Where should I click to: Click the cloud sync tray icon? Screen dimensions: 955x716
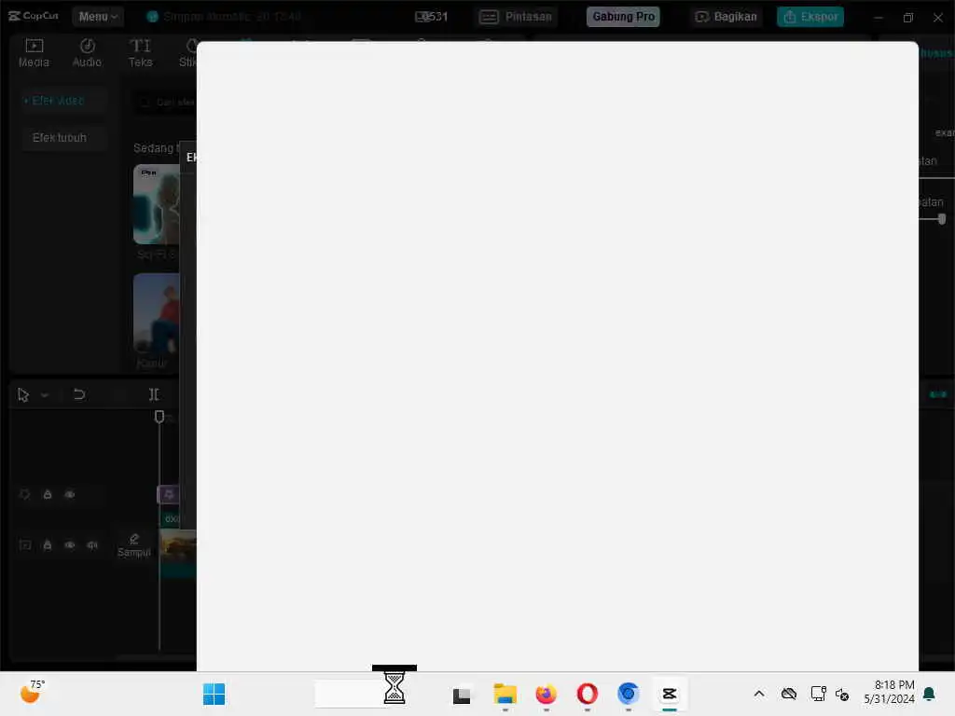789,694
